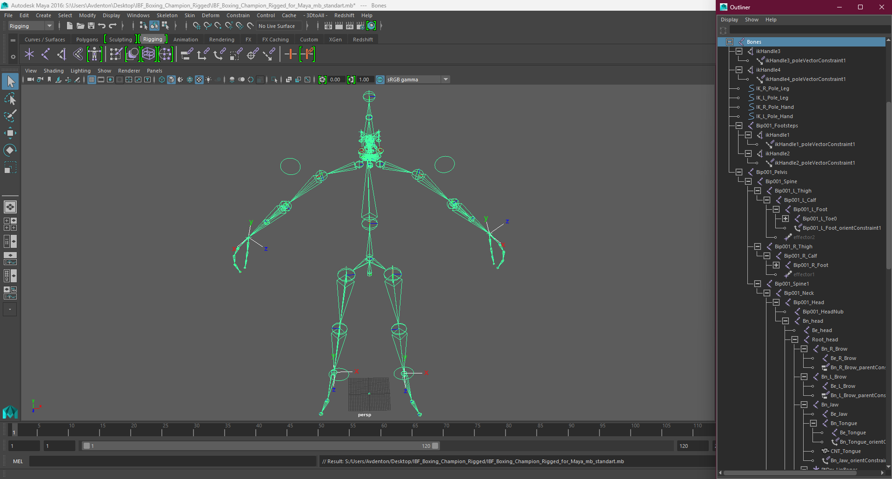This screenshot has width=892, height=479.
Task: Collapse Bip001_Pelvis in the Outliner
Action: click(739, 172)
